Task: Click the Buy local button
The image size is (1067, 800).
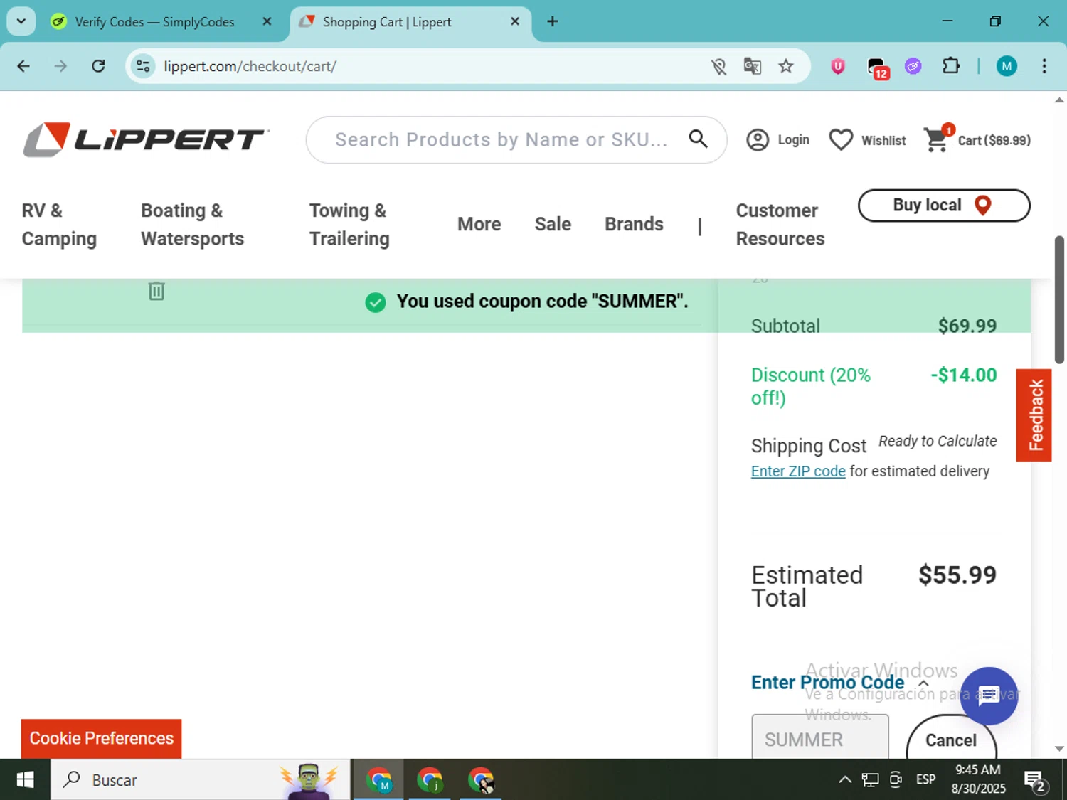Action: 944,206
